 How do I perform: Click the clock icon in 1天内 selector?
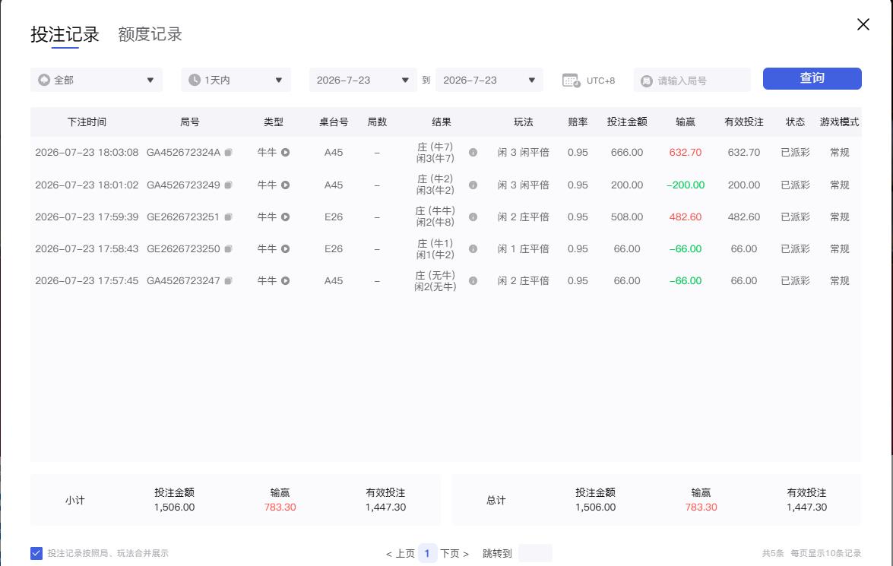pyautogui.click(x=195, y=80)
